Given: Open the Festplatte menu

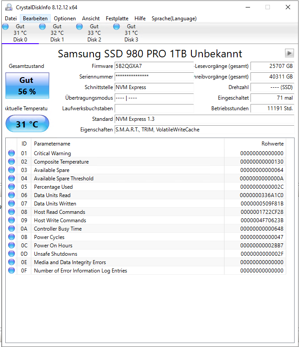Looking at the screenshot, I should 117,19.
